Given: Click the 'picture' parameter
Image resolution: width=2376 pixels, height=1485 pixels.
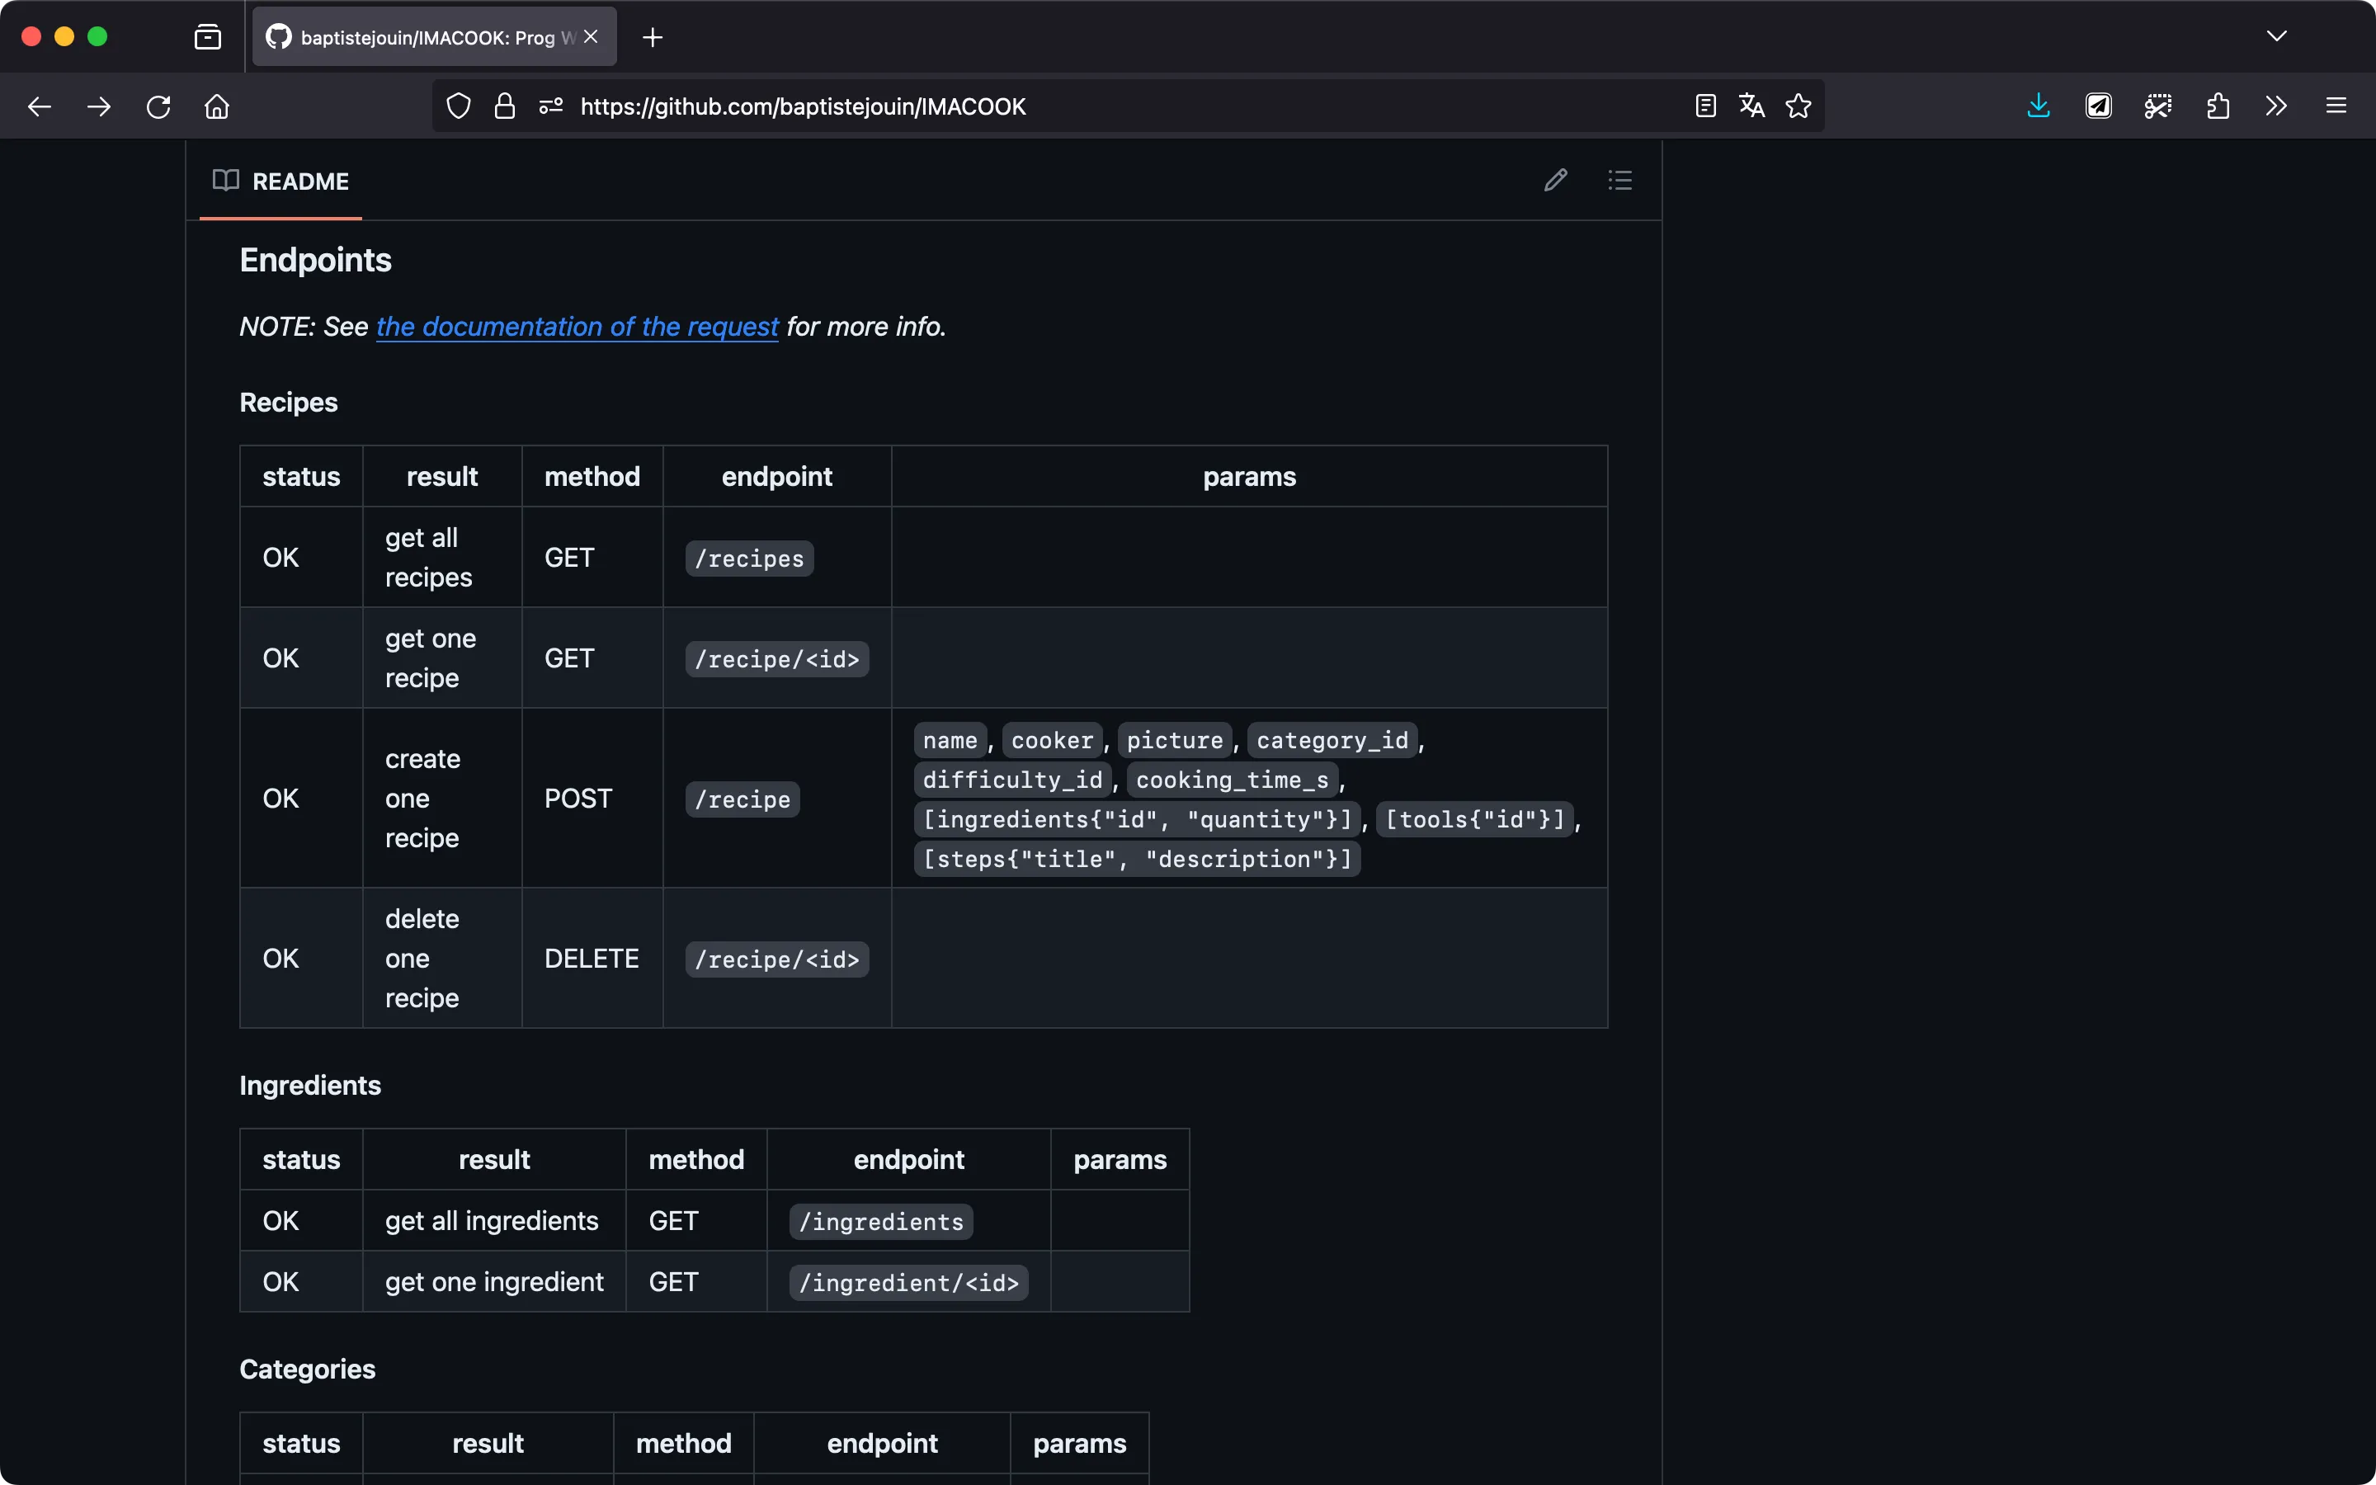Looking at the screenshot, I should click(x=1174, y=739).
